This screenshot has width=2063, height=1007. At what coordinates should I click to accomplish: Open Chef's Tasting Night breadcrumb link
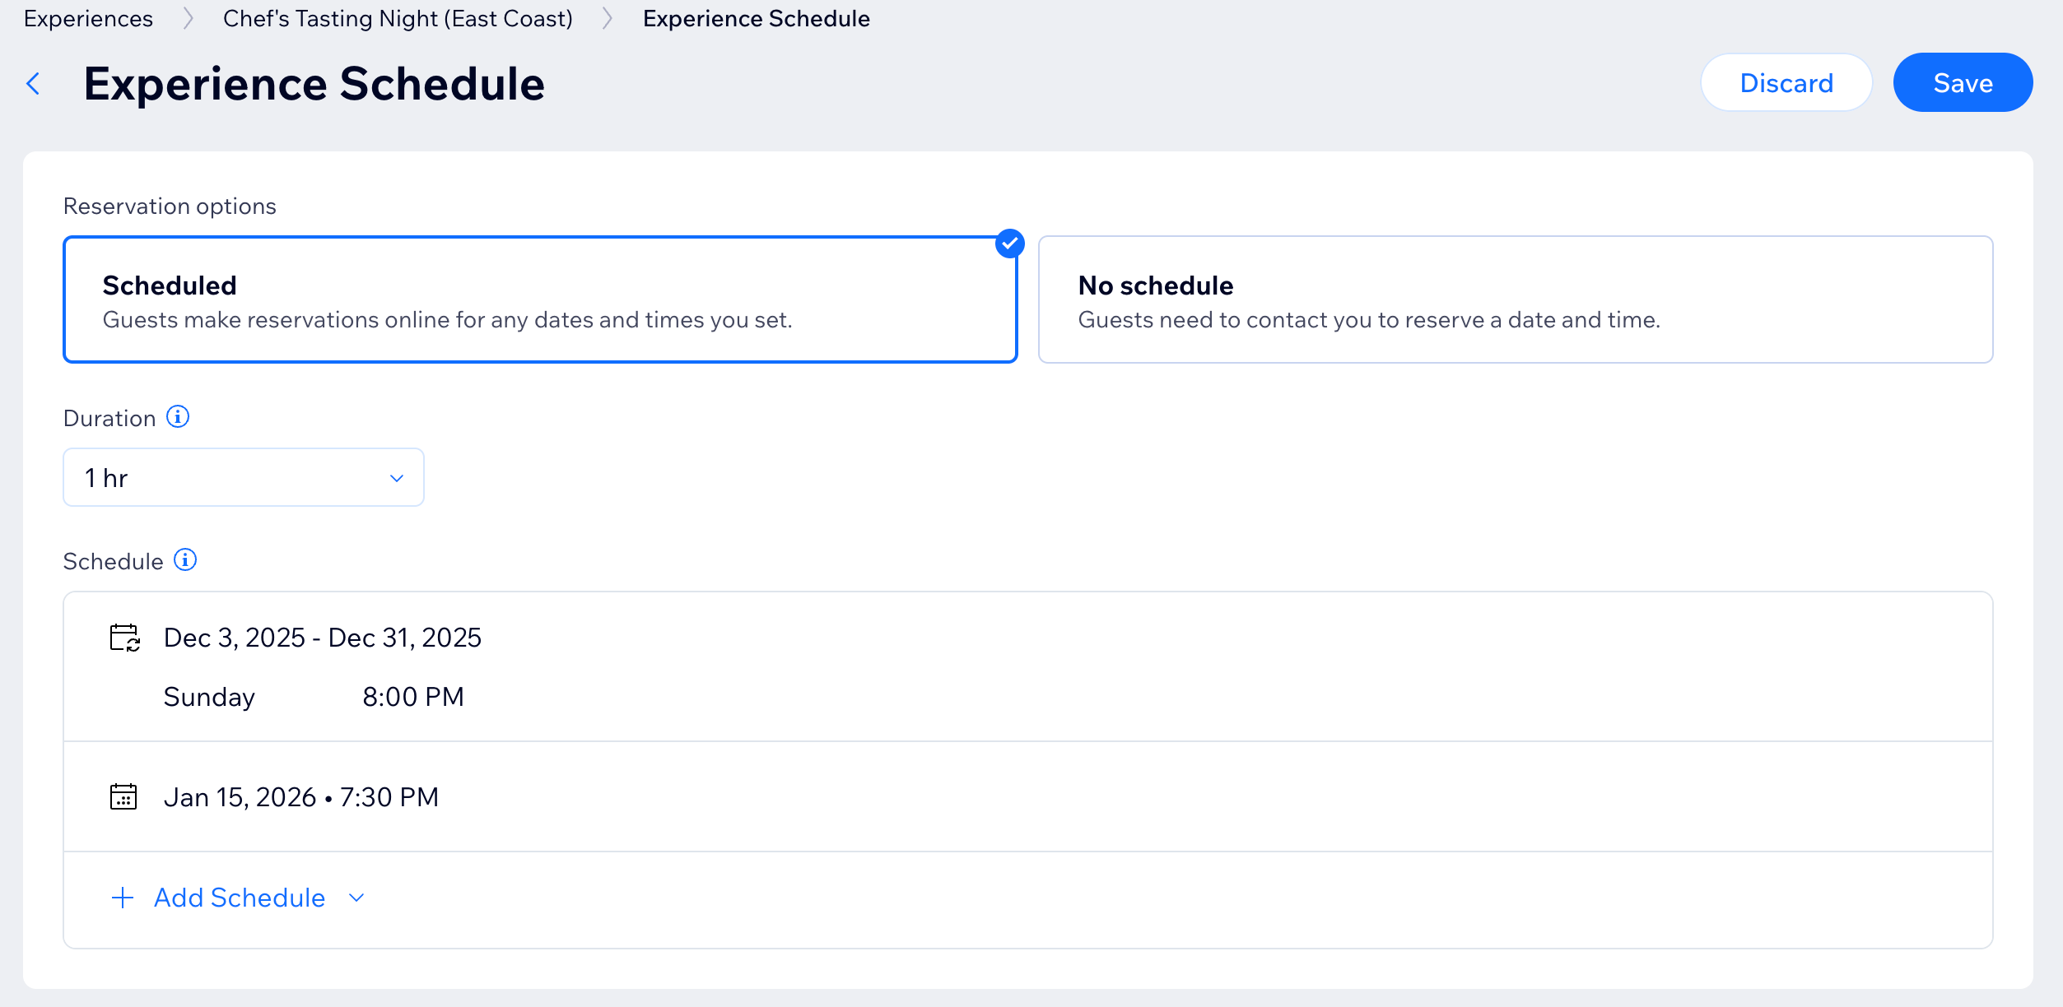(x=398, y=18)
